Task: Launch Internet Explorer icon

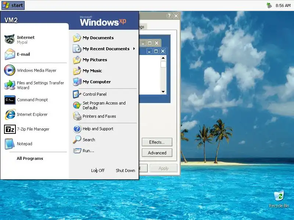Action: [10, 114]
